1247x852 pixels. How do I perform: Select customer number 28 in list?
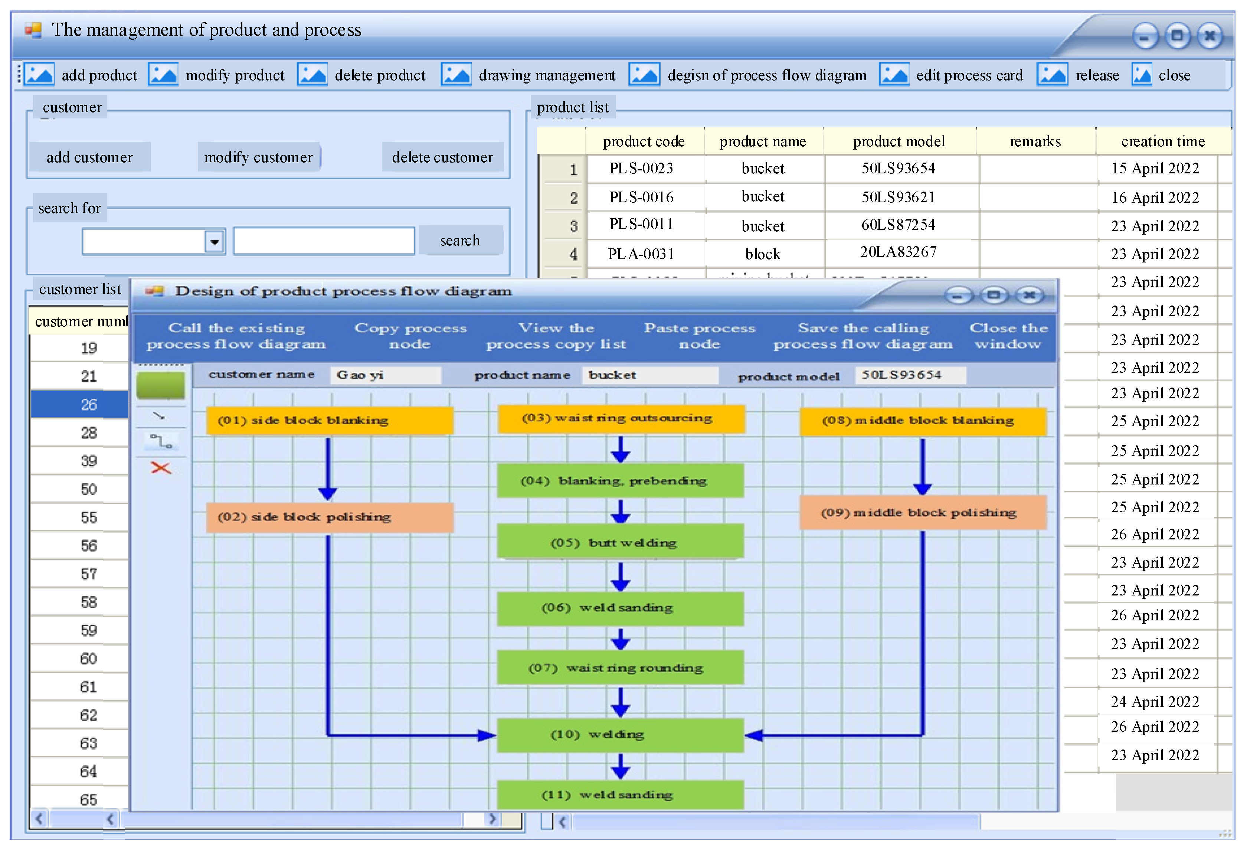click(89, 433)
